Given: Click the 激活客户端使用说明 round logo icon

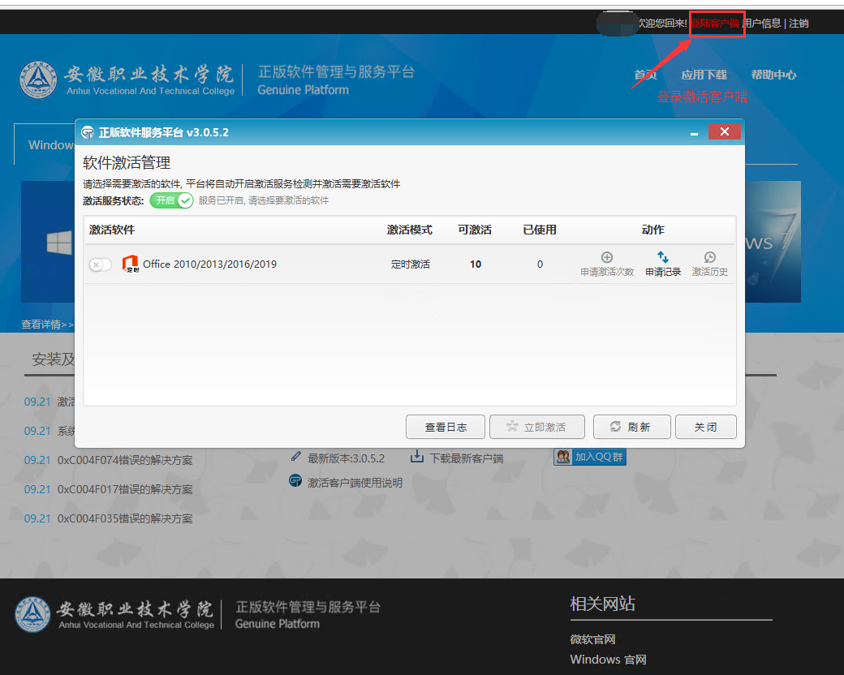Looking at the screenshot, I should pyautogui.click(x=296, y=482).
